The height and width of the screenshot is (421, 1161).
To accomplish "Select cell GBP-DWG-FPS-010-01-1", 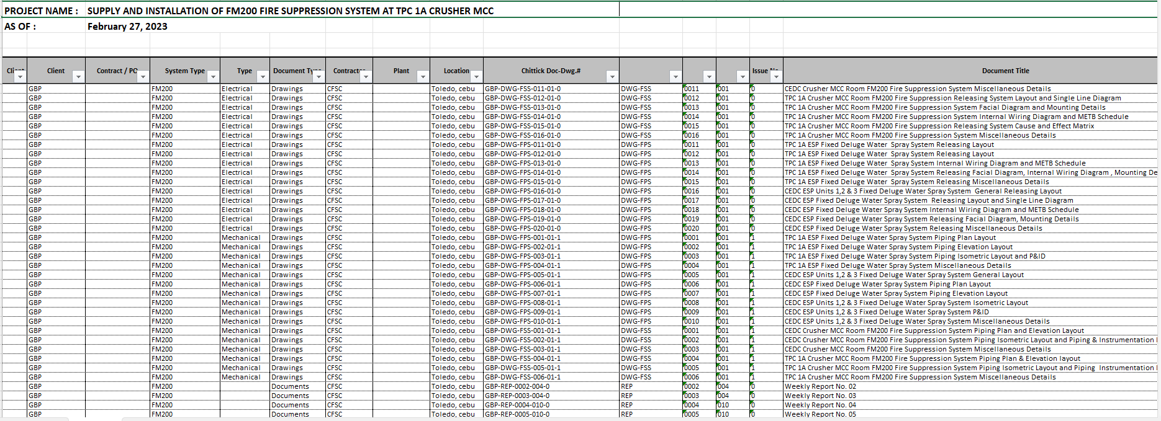I will click(551, 321).
